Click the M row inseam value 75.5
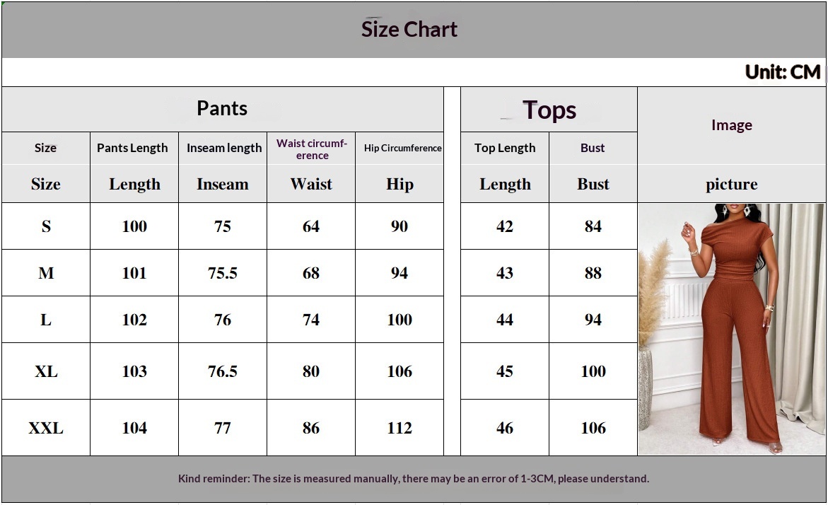Image resolution: width=828 pixels, height=505 pixels. 223,273
